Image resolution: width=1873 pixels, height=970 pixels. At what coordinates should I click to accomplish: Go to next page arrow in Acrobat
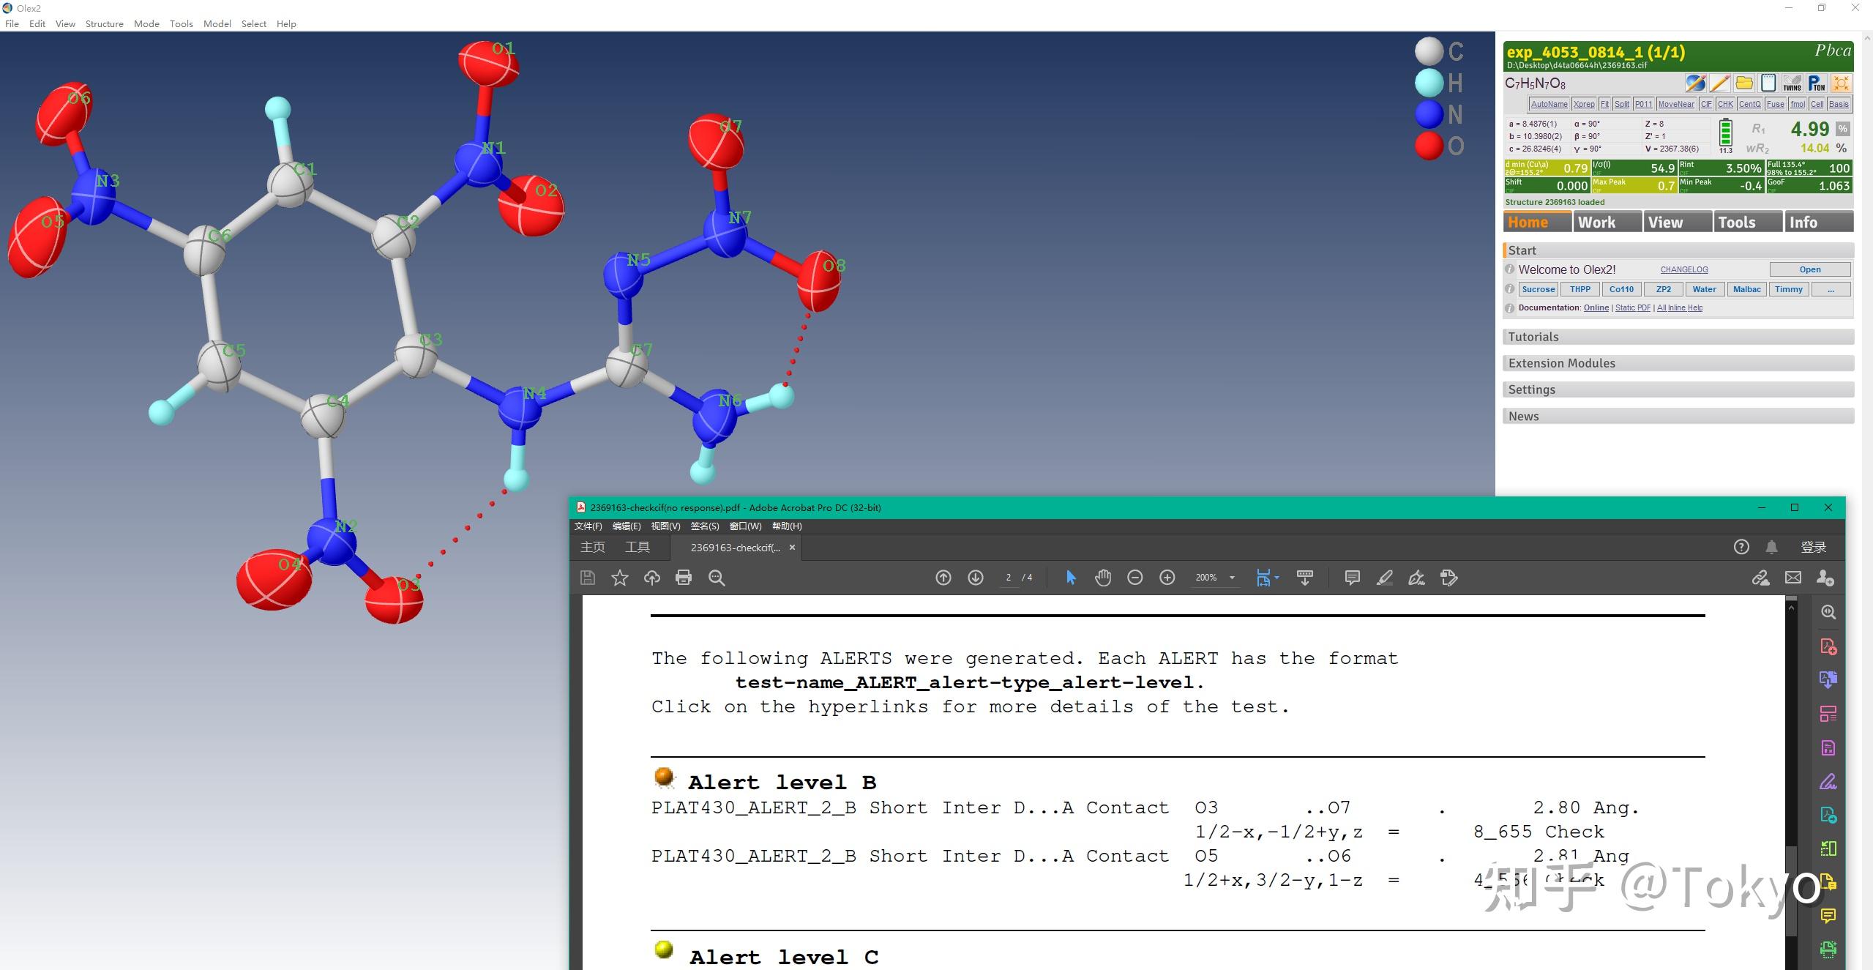(976, 578)
